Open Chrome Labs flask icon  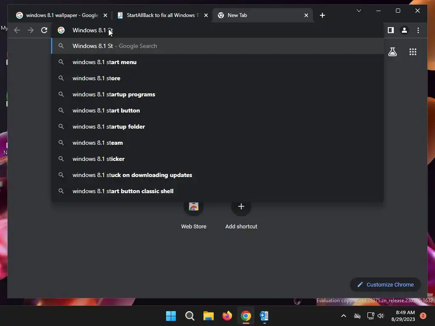pos(392,52)
